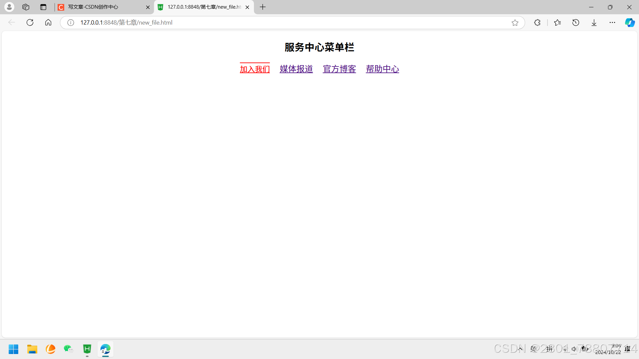View site information icon in address bar
The height and width of the screenshot is (359, 639).
(x=71, y=23)
